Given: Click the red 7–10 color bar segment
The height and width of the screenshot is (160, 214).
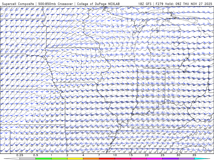Looking at the screenshot, I should coord(107,159).
